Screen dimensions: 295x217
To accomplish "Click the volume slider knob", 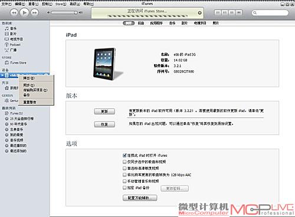I will click(x=76, y=12).
